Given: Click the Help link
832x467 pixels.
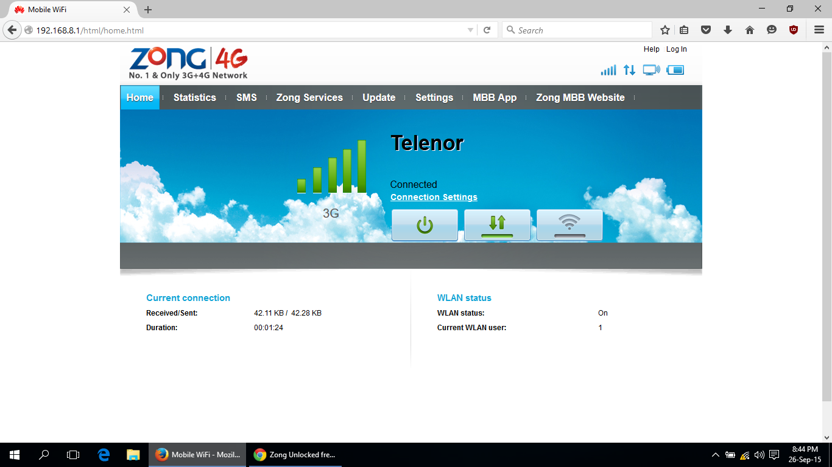Looking at the screenshot, I should point(652,49).
